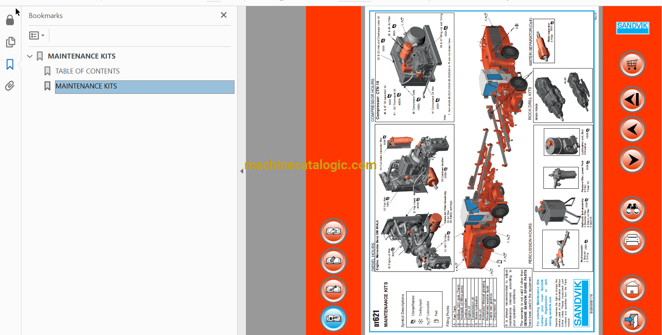The width and height of the screenshot is (662, 335).
Task: Click the bookmark icon beside TABLE OF CONTENTS
Action: click(47, 71)
